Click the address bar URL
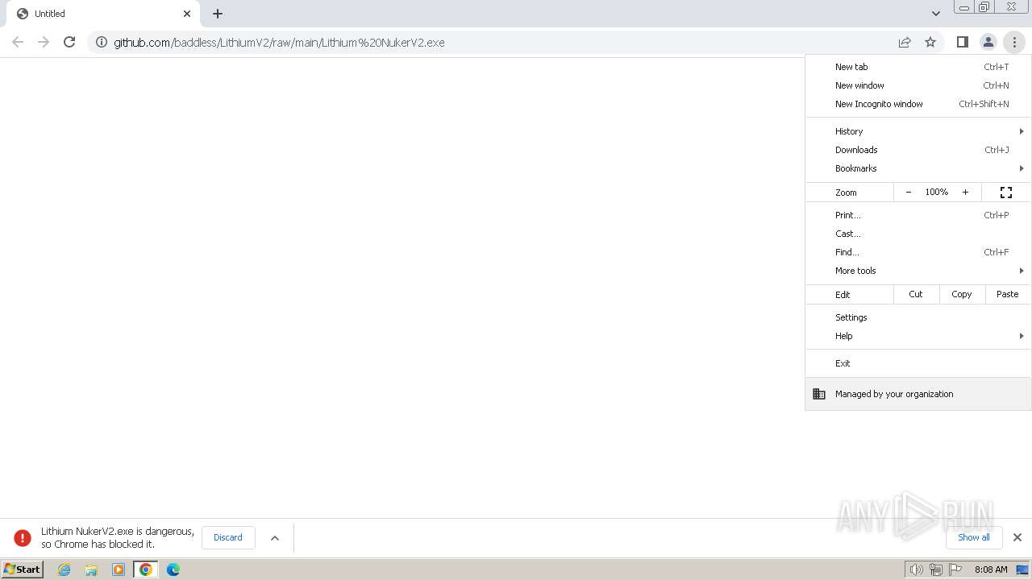Screen dimensions: 1032x580 click(x=279, y=42)
